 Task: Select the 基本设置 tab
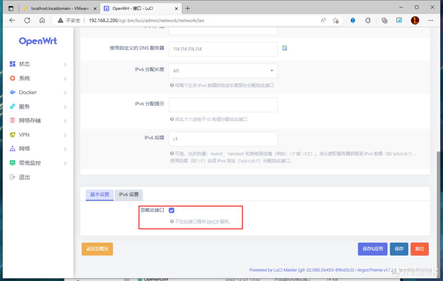99,195
